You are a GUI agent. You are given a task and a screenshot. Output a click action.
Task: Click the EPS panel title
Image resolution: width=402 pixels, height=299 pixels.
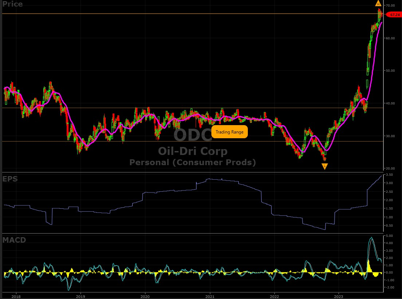[x=9, y=179]
